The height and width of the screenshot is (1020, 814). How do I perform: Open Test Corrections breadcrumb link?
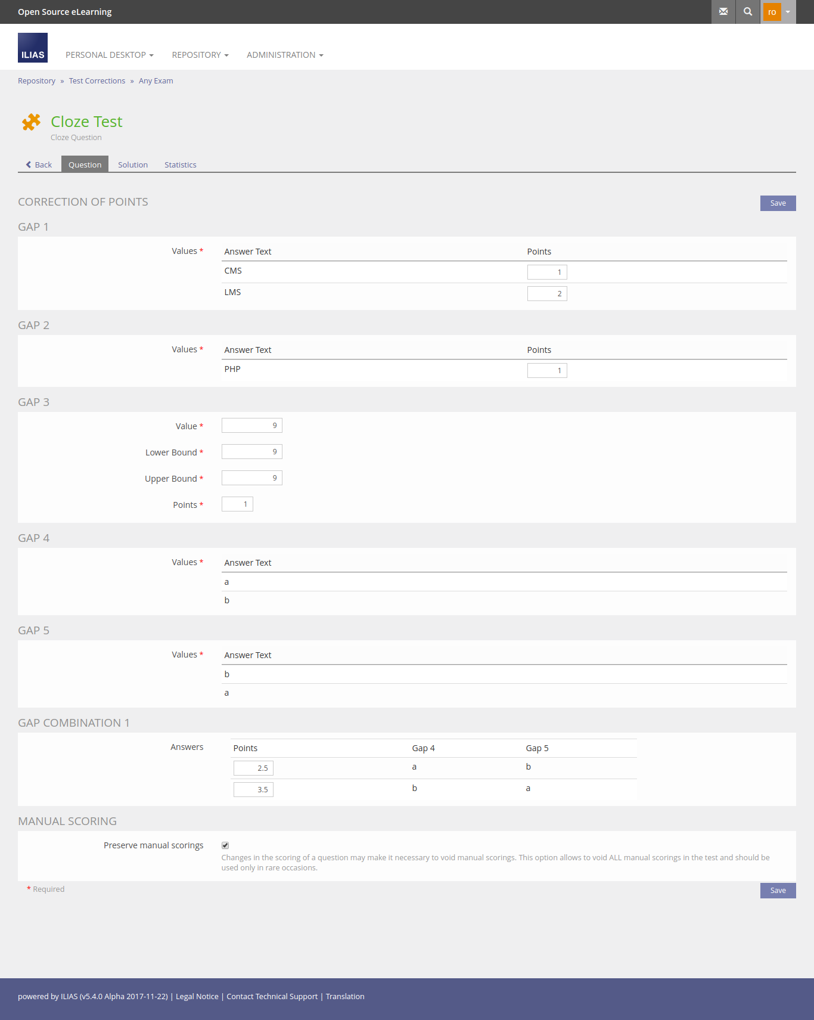(x=97, y=81)
